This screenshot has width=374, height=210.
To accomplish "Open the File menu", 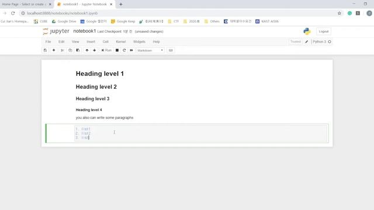I will (x=48, y=41).
